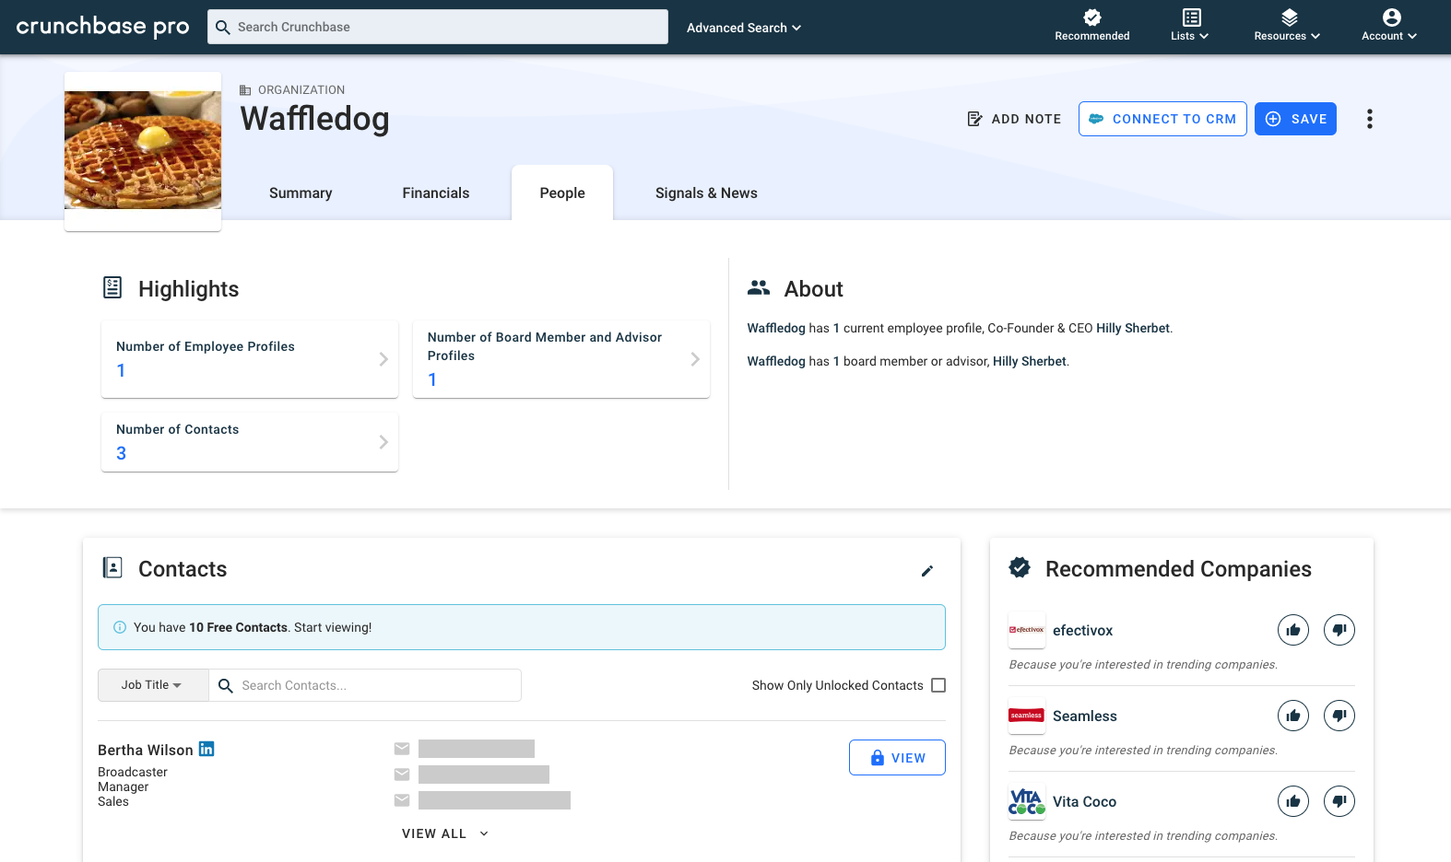Click the info icon in Free Contacts banner
This screenshot has width=1451, height=862.
[120, 627]
